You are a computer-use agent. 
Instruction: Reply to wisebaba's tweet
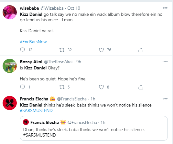[22, 50]
